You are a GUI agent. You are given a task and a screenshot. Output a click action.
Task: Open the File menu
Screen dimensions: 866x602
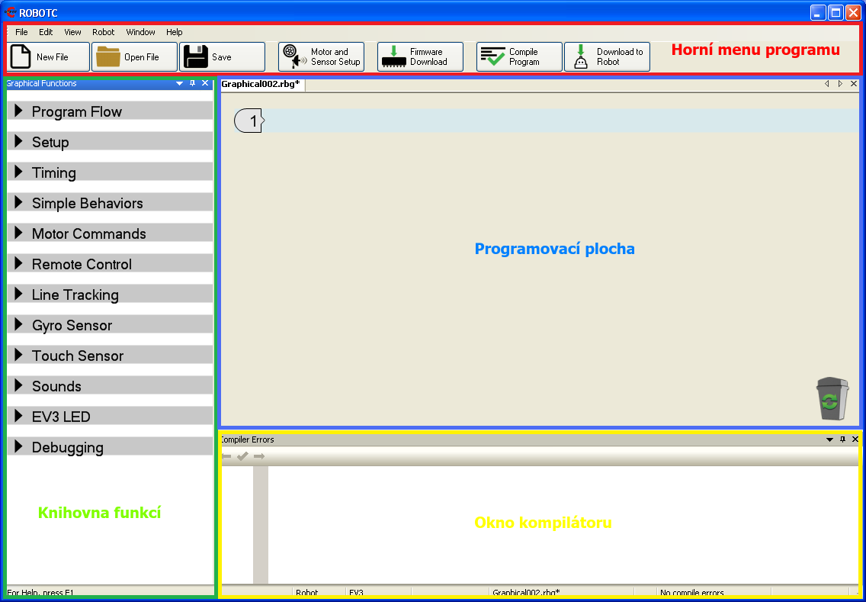point(21,32)
